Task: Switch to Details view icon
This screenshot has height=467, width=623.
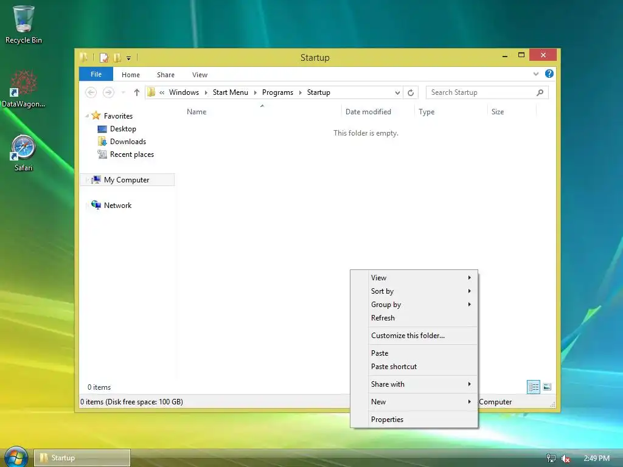Action: coord(533,387)
